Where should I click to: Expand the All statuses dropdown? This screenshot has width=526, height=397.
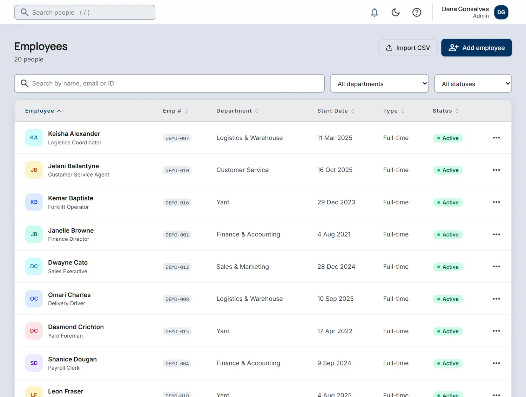tap(473, 83)
